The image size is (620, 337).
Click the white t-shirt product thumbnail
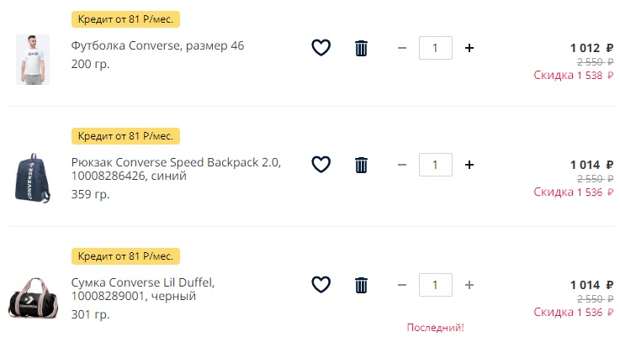(33, 60)
